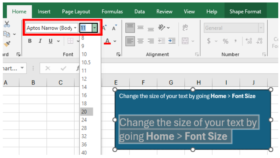Open the font color dropdown arrow
Viewport: 280px width, 158px height.
[115, 41]
